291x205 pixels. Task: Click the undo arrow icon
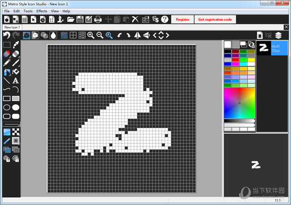pyautogui.click(x=7, y=35)
